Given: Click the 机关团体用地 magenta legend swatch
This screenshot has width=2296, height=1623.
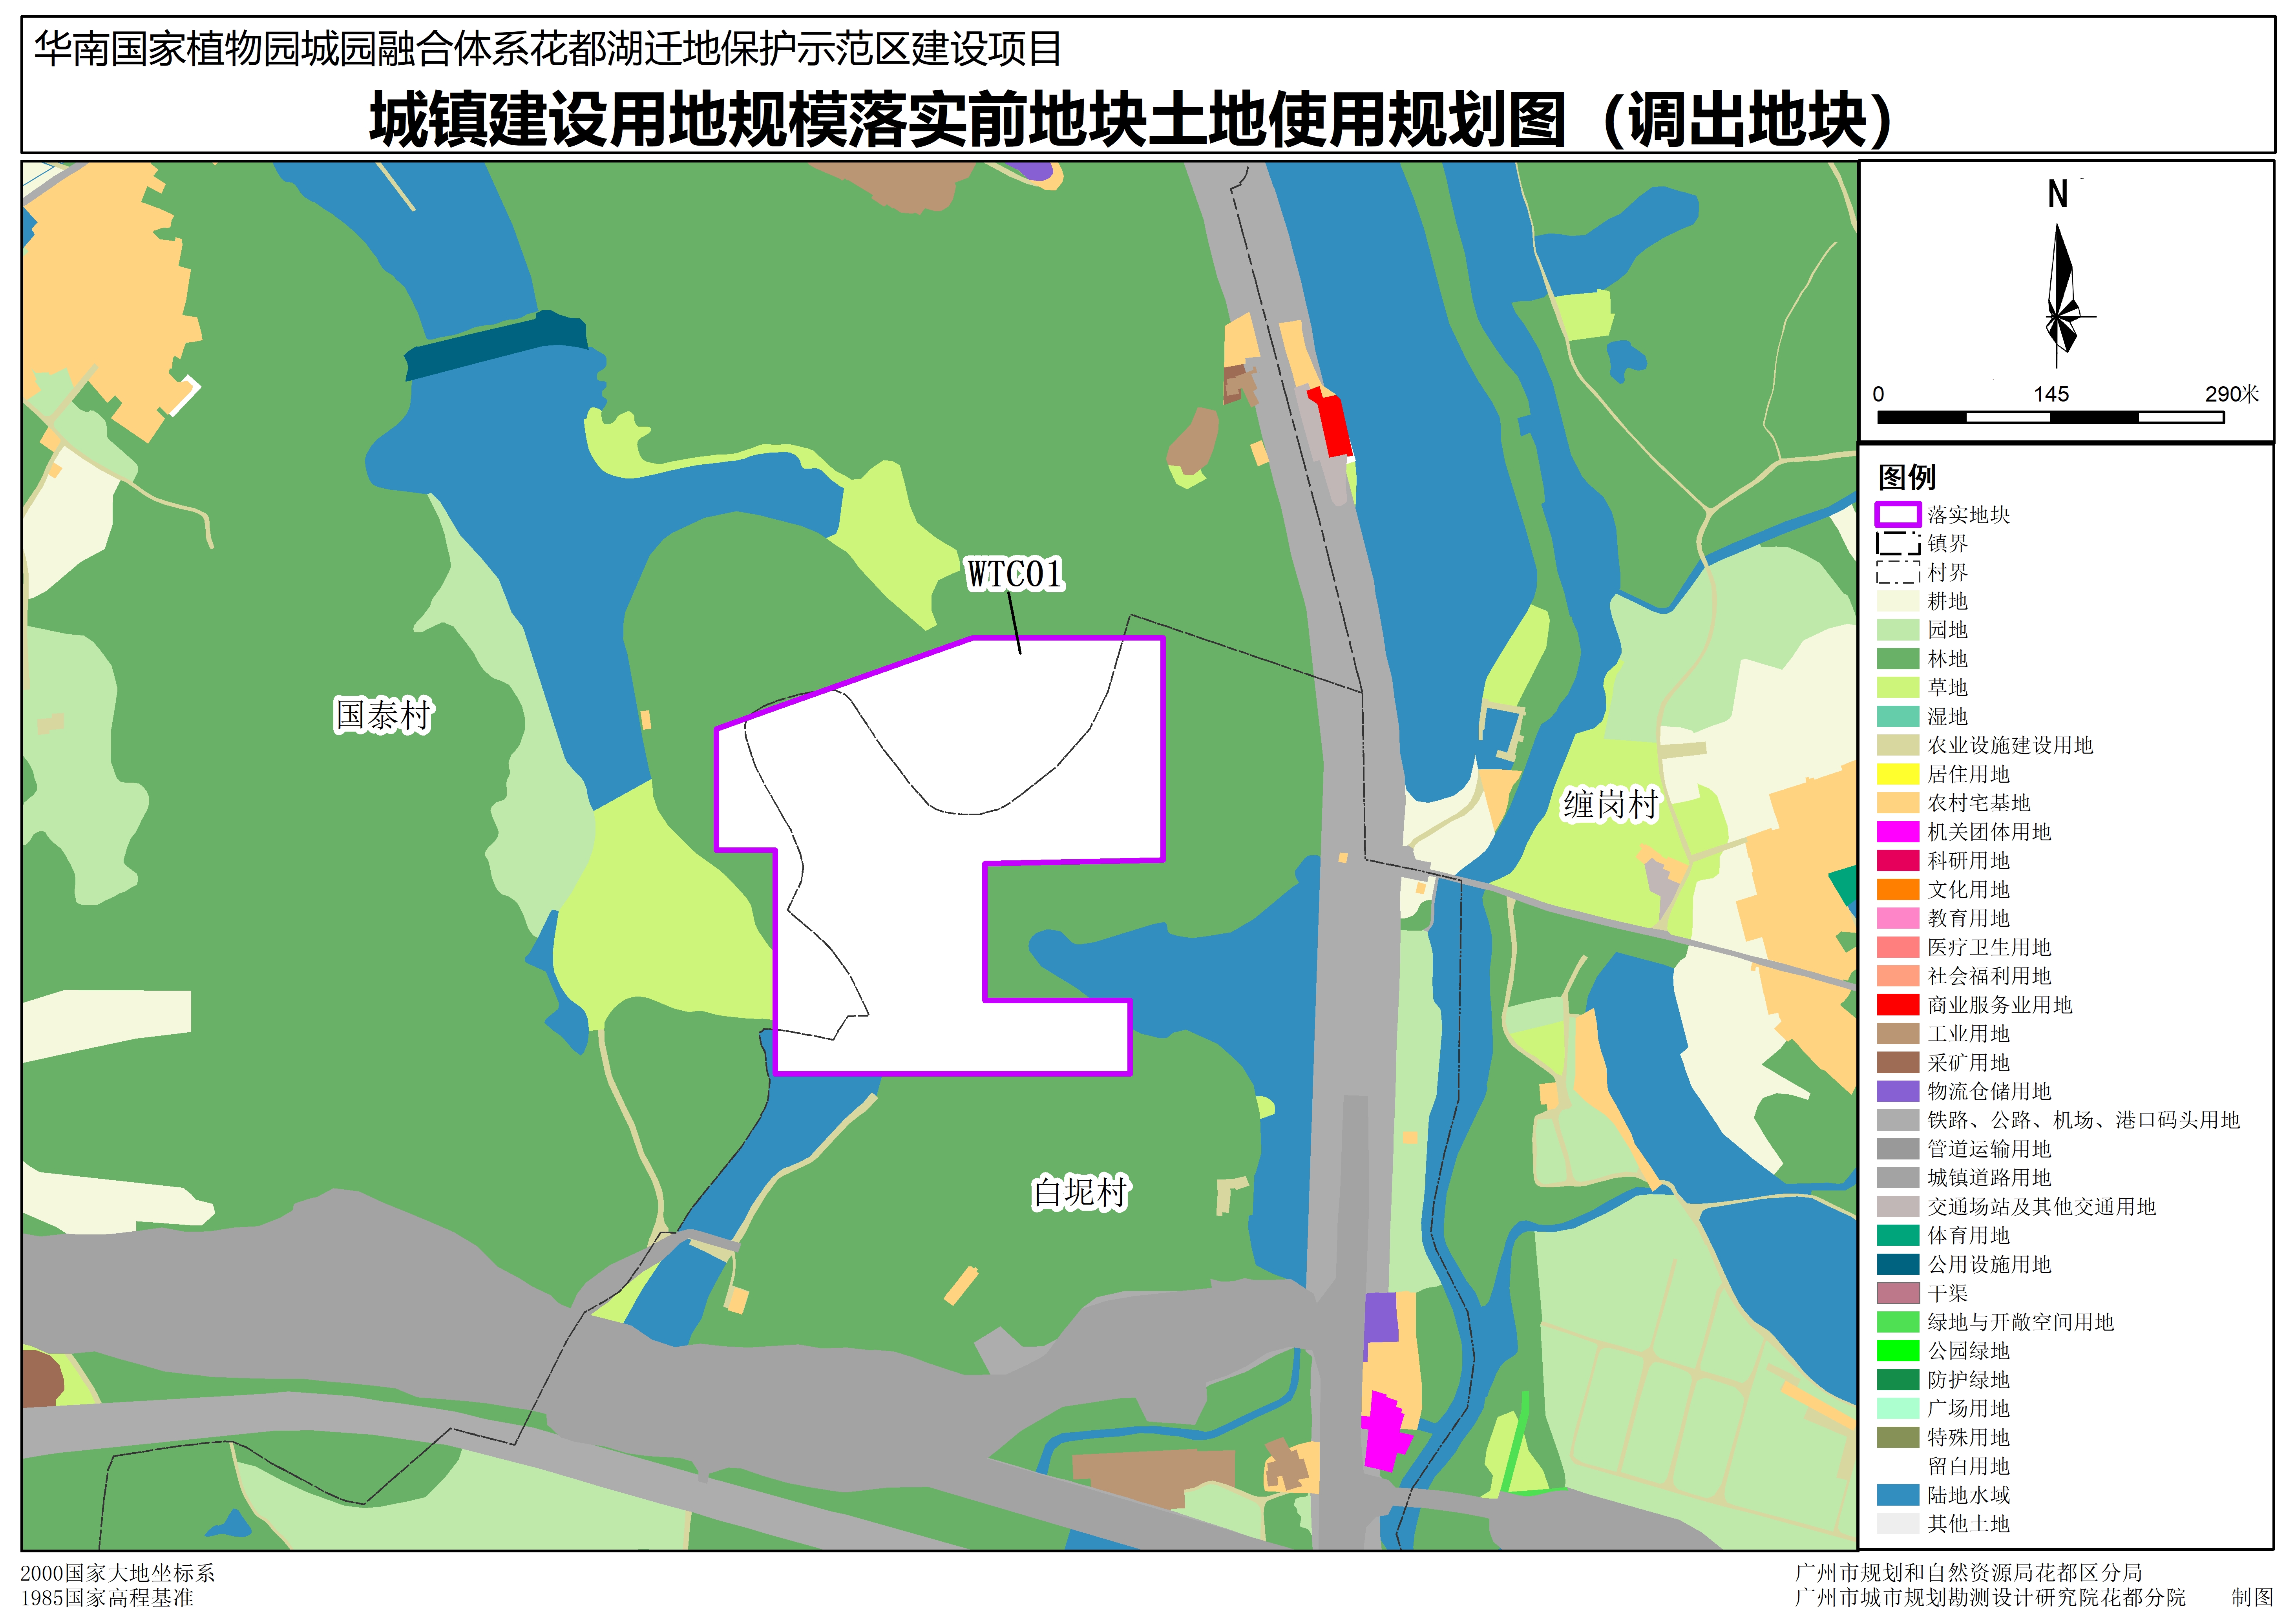Looking at the screenshot, I should [1897, 832].
